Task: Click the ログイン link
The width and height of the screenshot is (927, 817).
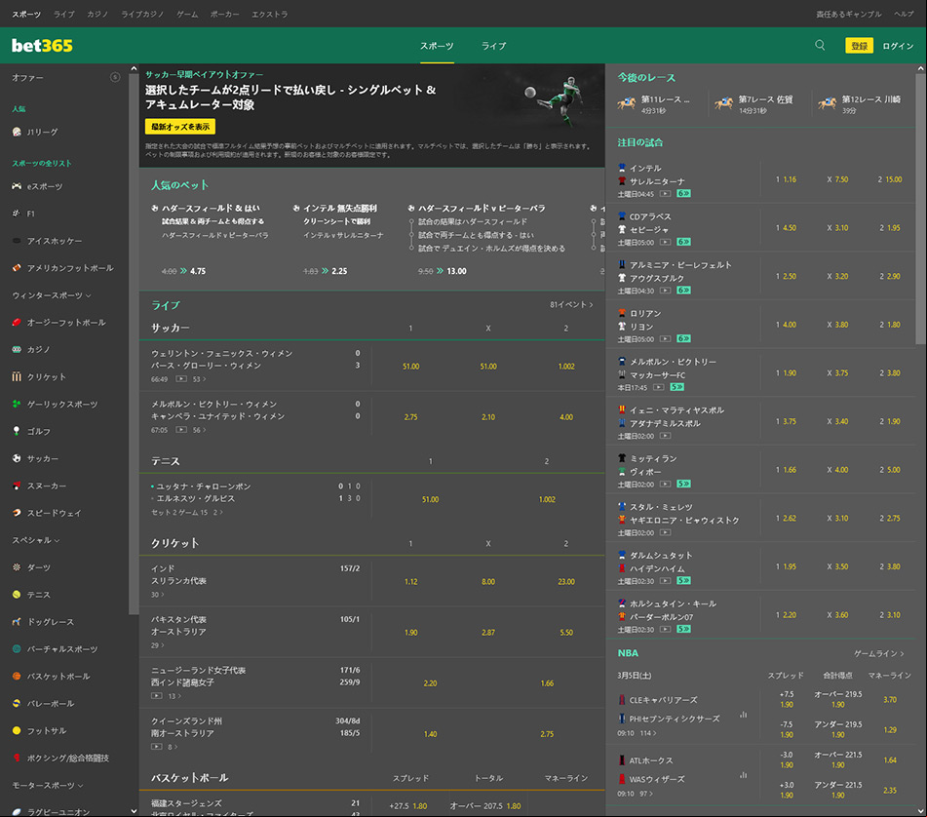Action: pos(898,46)
